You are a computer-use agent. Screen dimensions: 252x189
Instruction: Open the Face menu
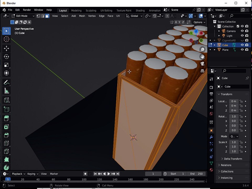point(111,16)
